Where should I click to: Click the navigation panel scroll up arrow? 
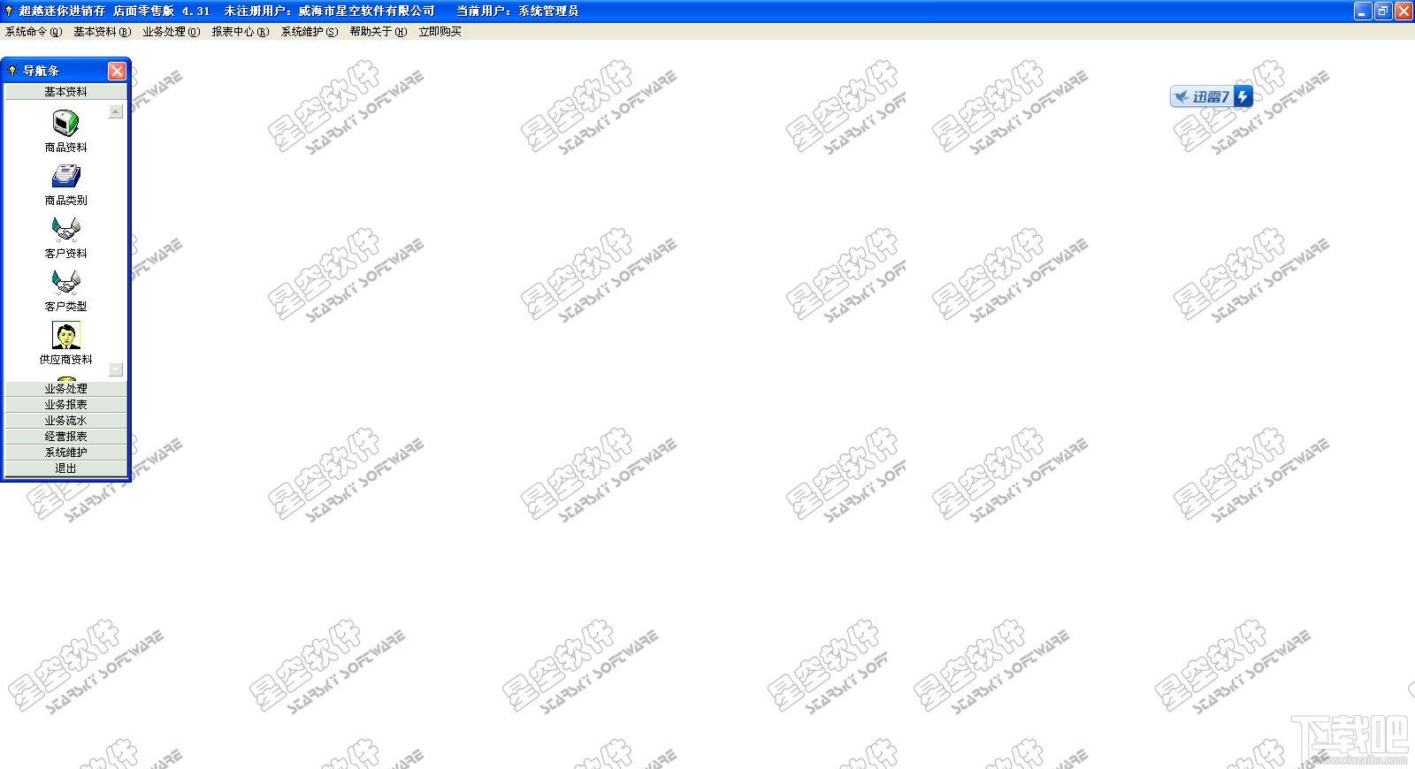click(116, 111)
